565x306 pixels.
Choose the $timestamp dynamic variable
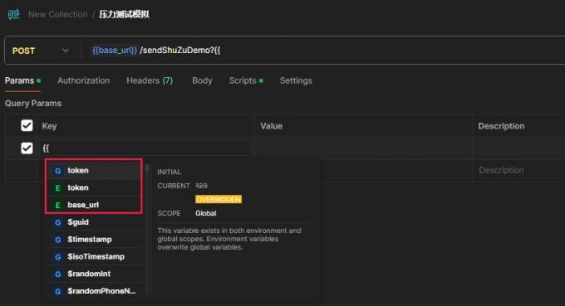click(x=95, y=240)
